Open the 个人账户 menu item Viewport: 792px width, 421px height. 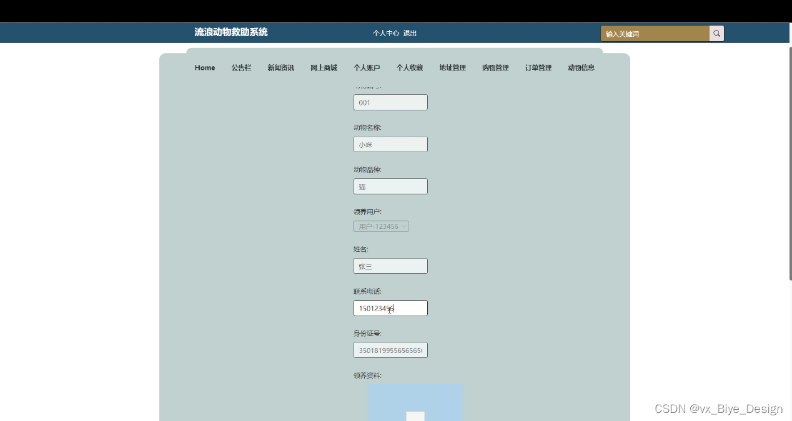(367, 67)
